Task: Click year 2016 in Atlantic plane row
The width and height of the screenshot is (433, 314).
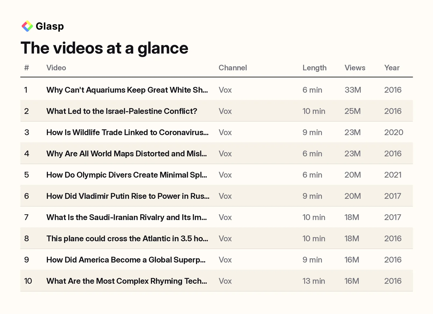Action: click(393, 239)
